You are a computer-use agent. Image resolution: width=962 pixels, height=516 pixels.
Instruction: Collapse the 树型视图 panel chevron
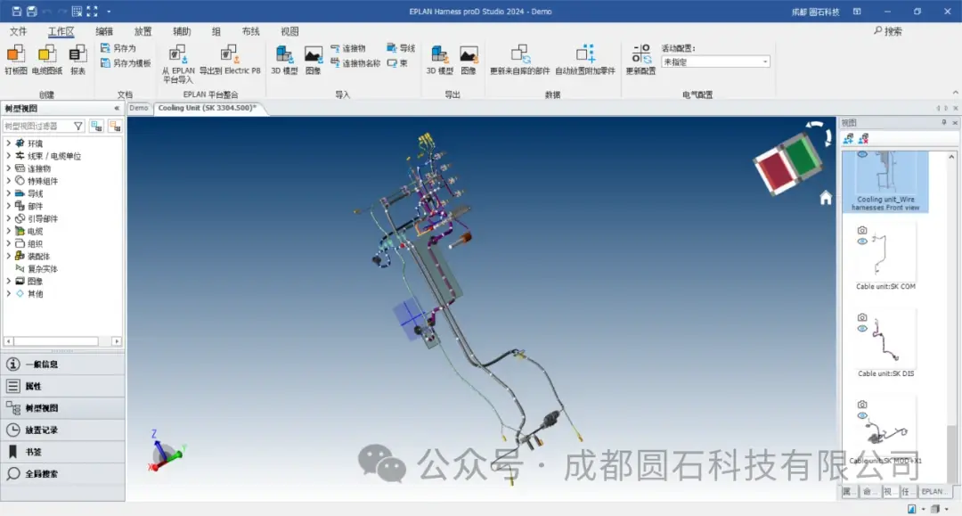[117, 109]
